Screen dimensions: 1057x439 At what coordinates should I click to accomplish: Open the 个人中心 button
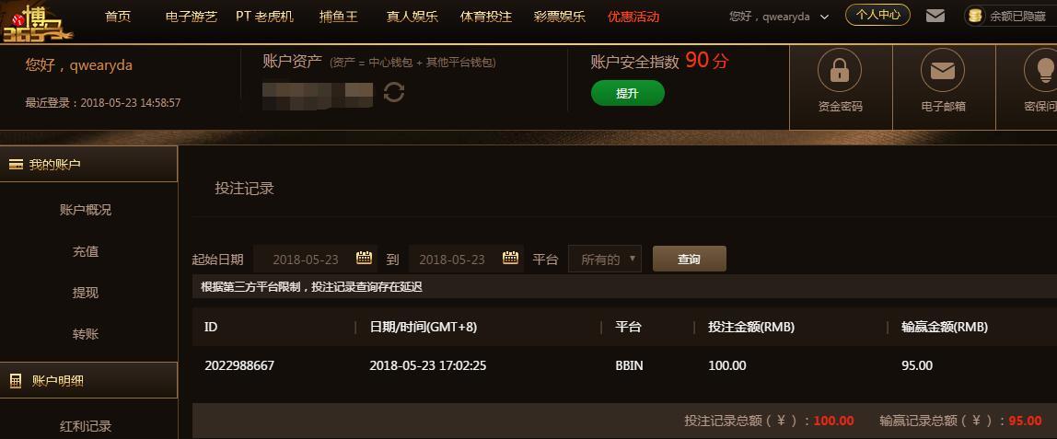877,15
